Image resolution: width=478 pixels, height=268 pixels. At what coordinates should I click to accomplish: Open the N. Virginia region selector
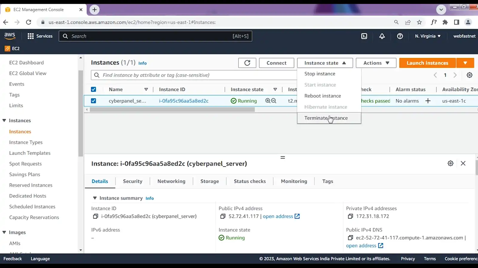point(428,36)
